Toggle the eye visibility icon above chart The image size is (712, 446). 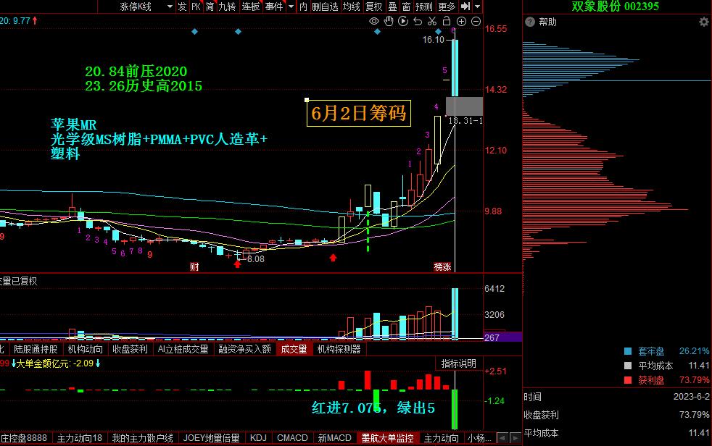[373, 21]
